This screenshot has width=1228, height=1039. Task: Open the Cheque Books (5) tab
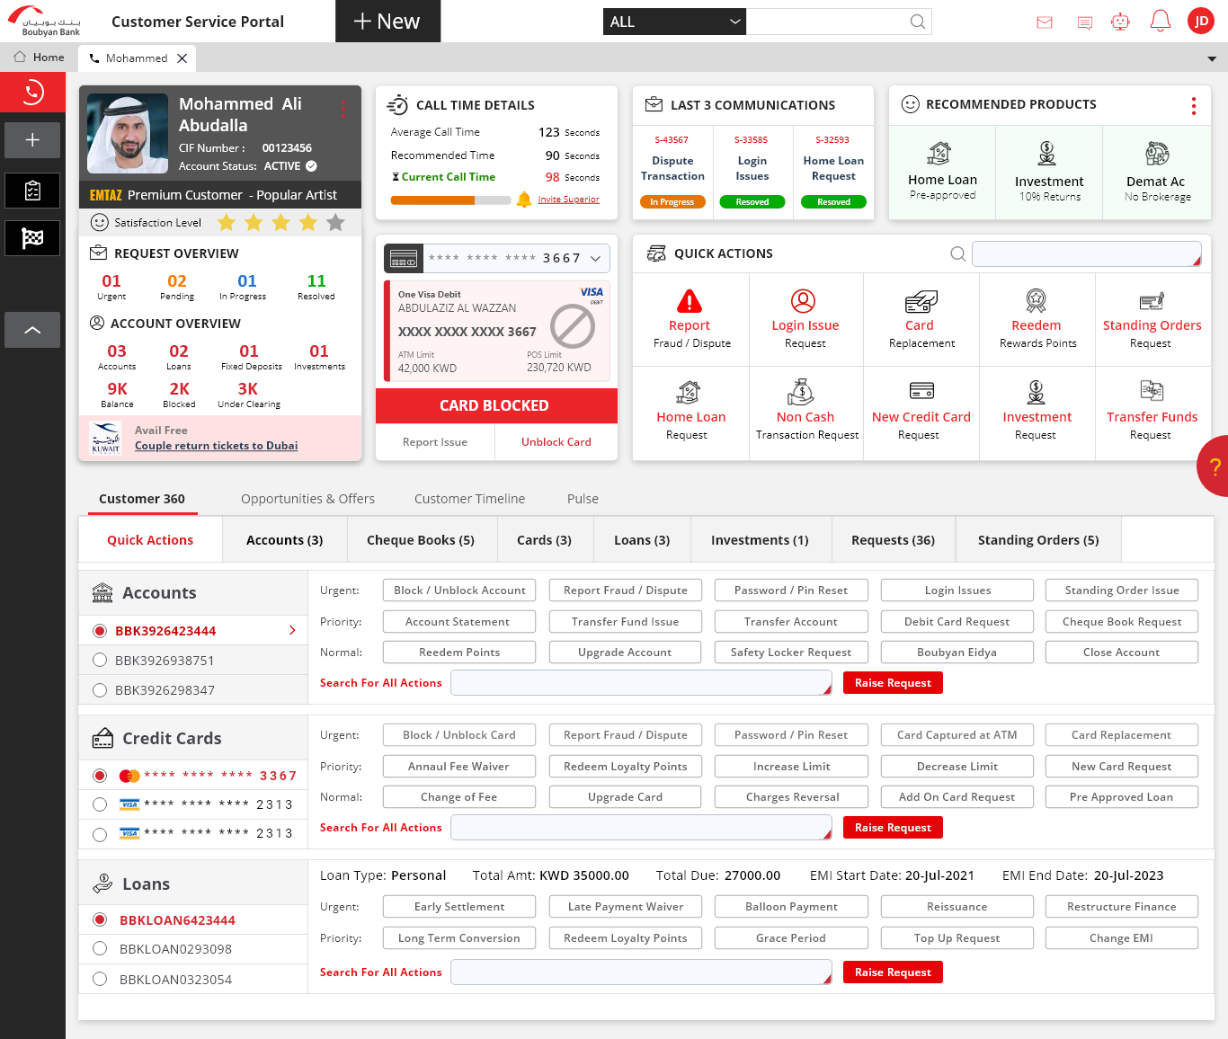coord(420,540)
